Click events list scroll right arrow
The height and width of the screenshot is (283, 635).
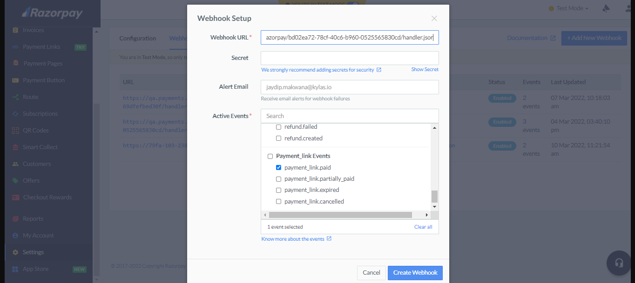427,215
